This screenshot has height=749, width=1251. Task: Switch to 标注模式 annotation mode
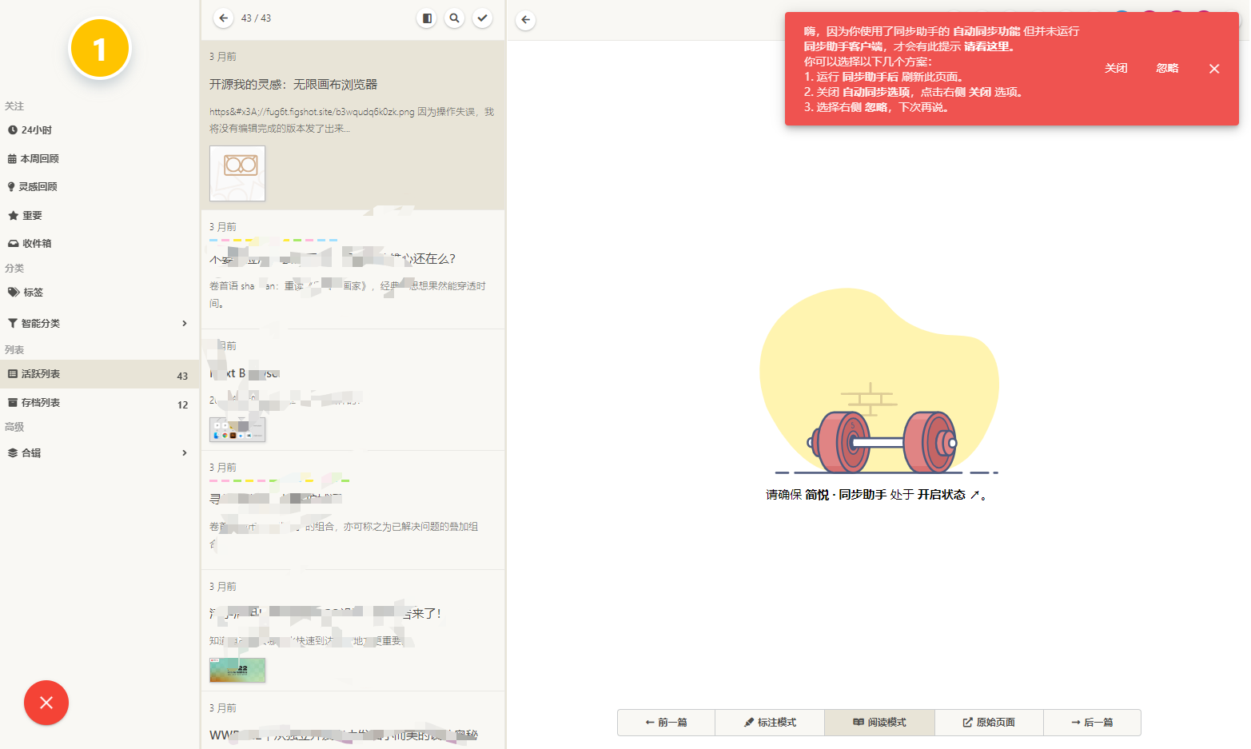769,723
